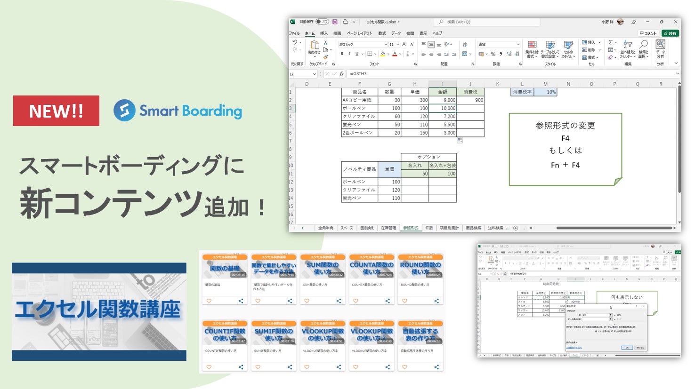The height and width of the screenshot is (389, 695).
Task: Click the 貼り付け Paste clipboard icon
Action: point(315,45)
